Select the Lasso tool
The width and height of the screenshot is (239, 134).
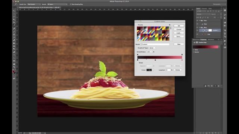click(14, 16)
